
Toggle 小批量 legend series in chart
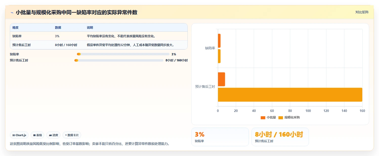(x=268, y=118)
